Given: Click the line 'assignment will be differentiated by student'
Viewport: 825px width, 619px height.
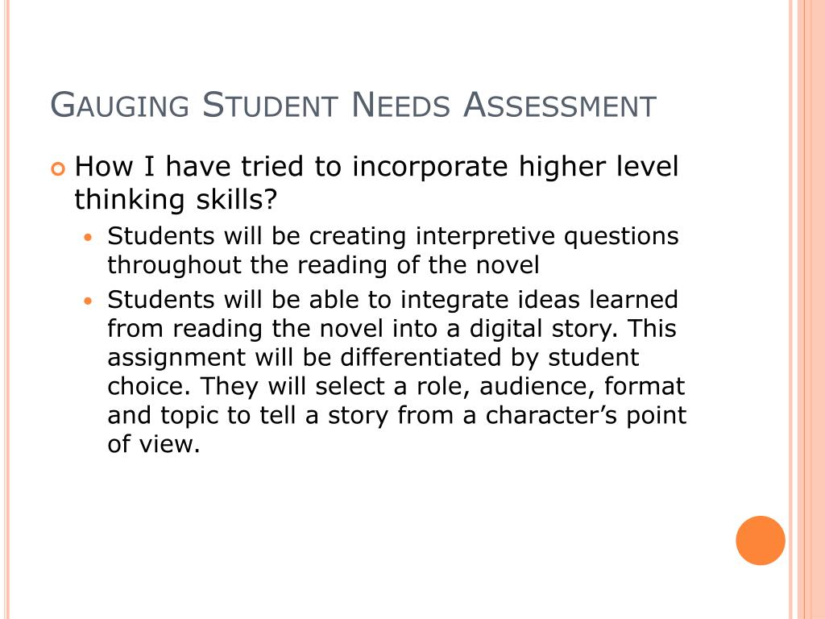Looking at the screenshot, I should (x=373, y=357).
